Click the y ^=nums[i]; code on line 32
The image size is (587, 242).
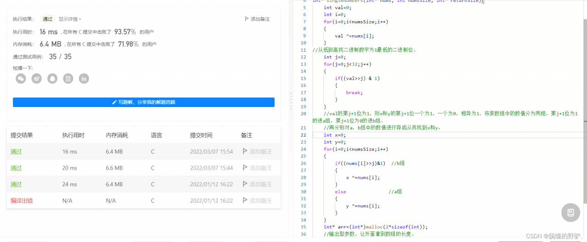point(363,206)
